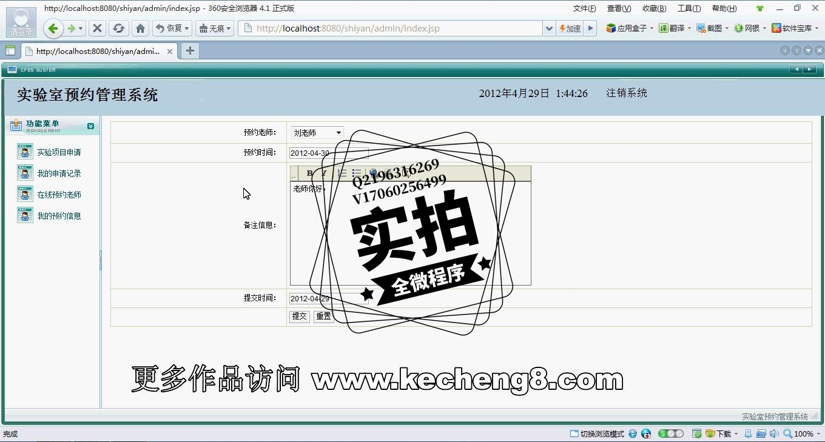
Task: Open the 实验项目申请 link
Action: click(x=59, y=152)
